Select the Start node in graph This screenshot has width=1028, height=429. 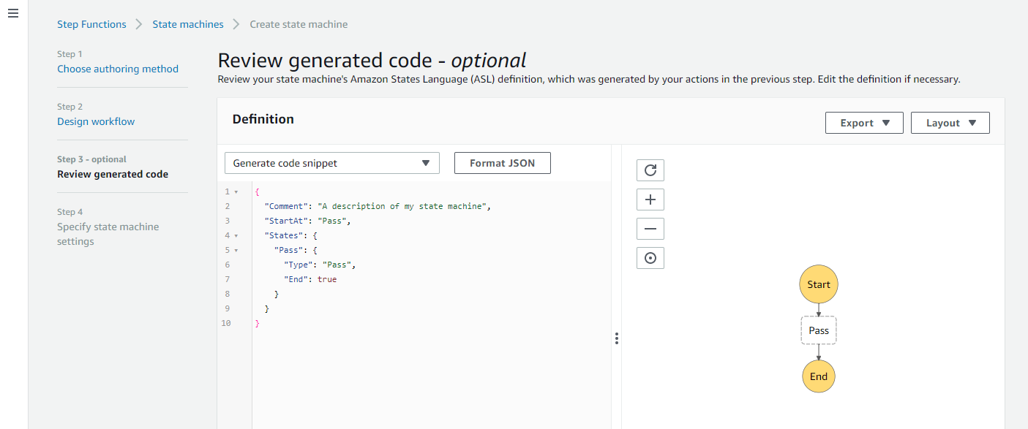[819, 284]
